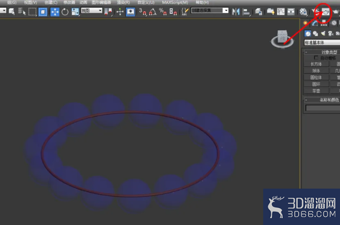Screen dimensions: 340x225
Task: Toggle Window/Crossing selection mode
Action: pos(43,12)
